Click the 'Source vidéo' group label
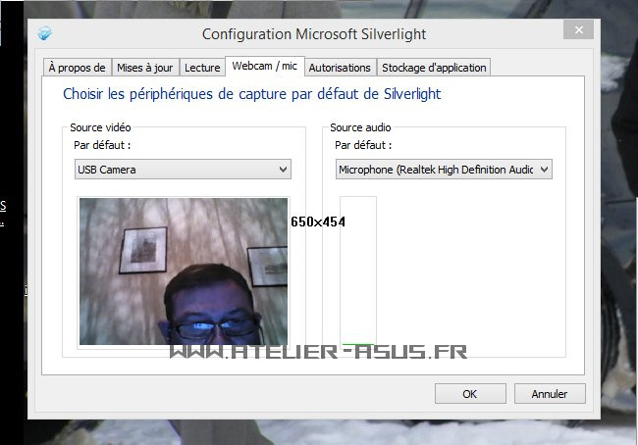The image size is (638, 445). click(100, 127)
